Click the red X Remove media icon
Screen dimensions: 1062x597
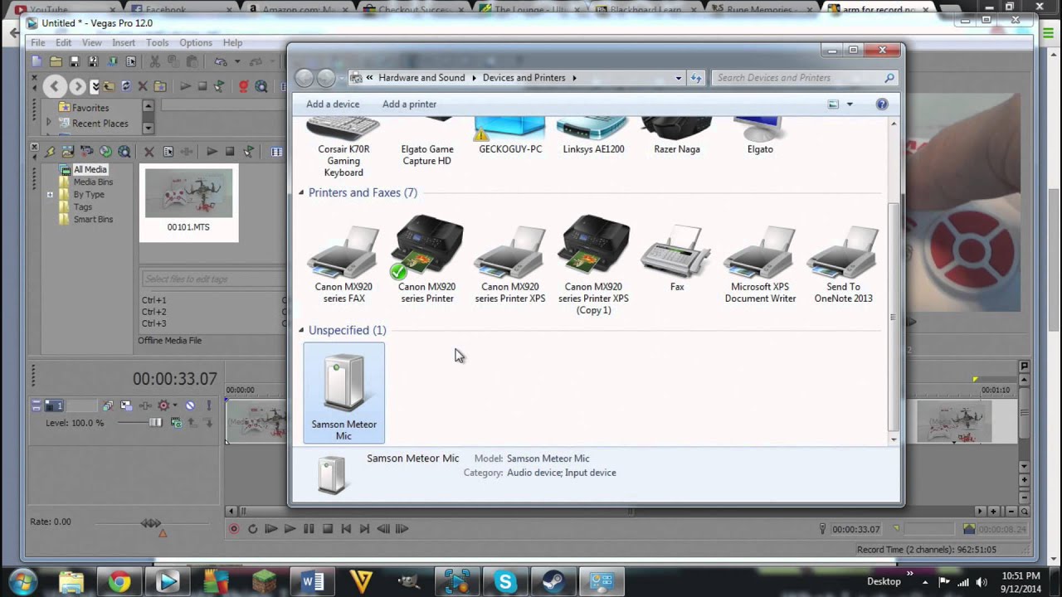click(x=149, y=152)
